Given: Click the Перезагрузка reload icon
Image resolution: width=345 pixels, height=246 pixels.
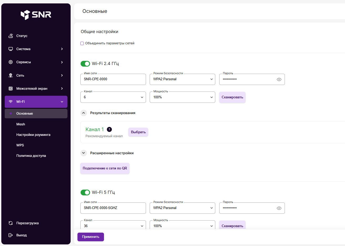Looking at the screenshot, I should pos(11,223).
